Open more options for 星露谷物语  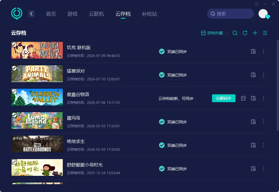[x=263, y=98]
